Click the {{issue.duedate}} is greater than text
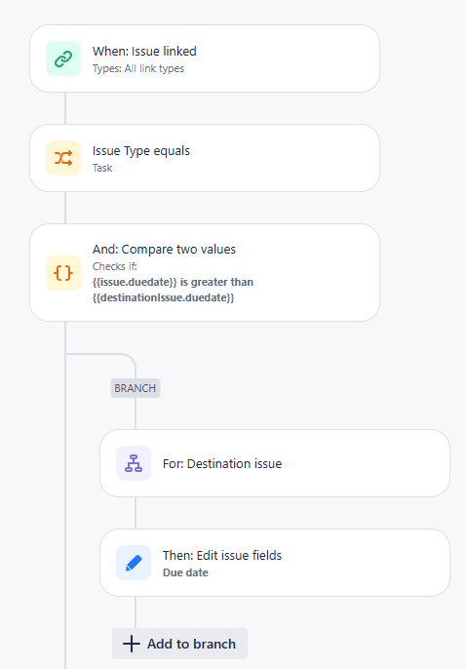The image size is (466, 669). [x=174, y=282]
